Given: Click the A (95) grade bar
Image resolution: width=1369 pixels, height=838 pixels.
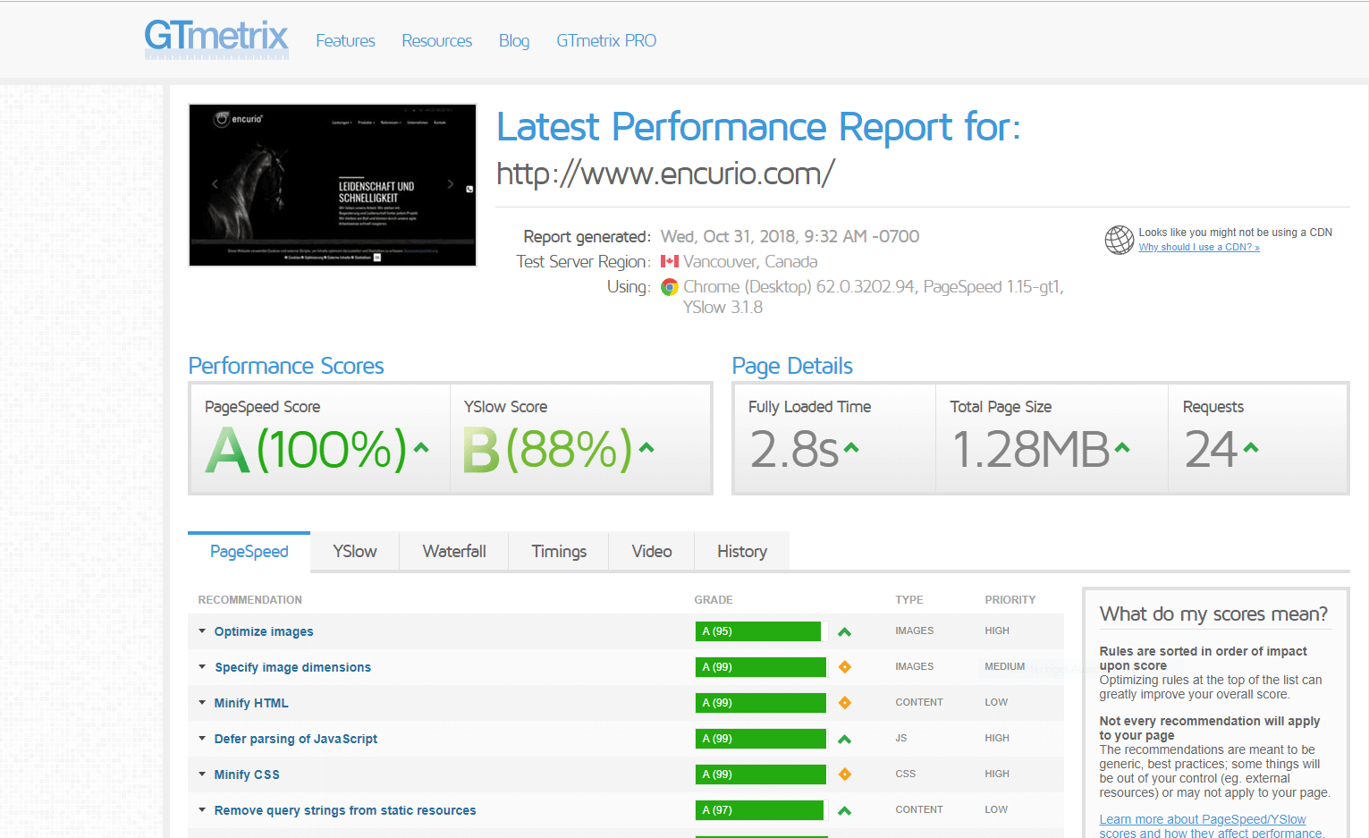Looking at the screenshot, I should 758,631.
